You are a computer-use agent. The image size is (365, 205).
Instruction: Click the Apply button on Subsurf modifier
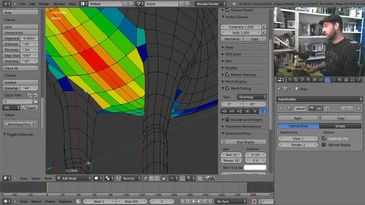point(298,118)
